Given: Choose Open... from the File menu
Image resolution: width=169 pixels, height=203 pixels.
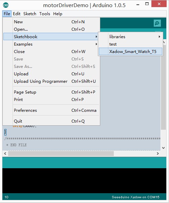Looking at the screenshot, I should tap(51, 29).
